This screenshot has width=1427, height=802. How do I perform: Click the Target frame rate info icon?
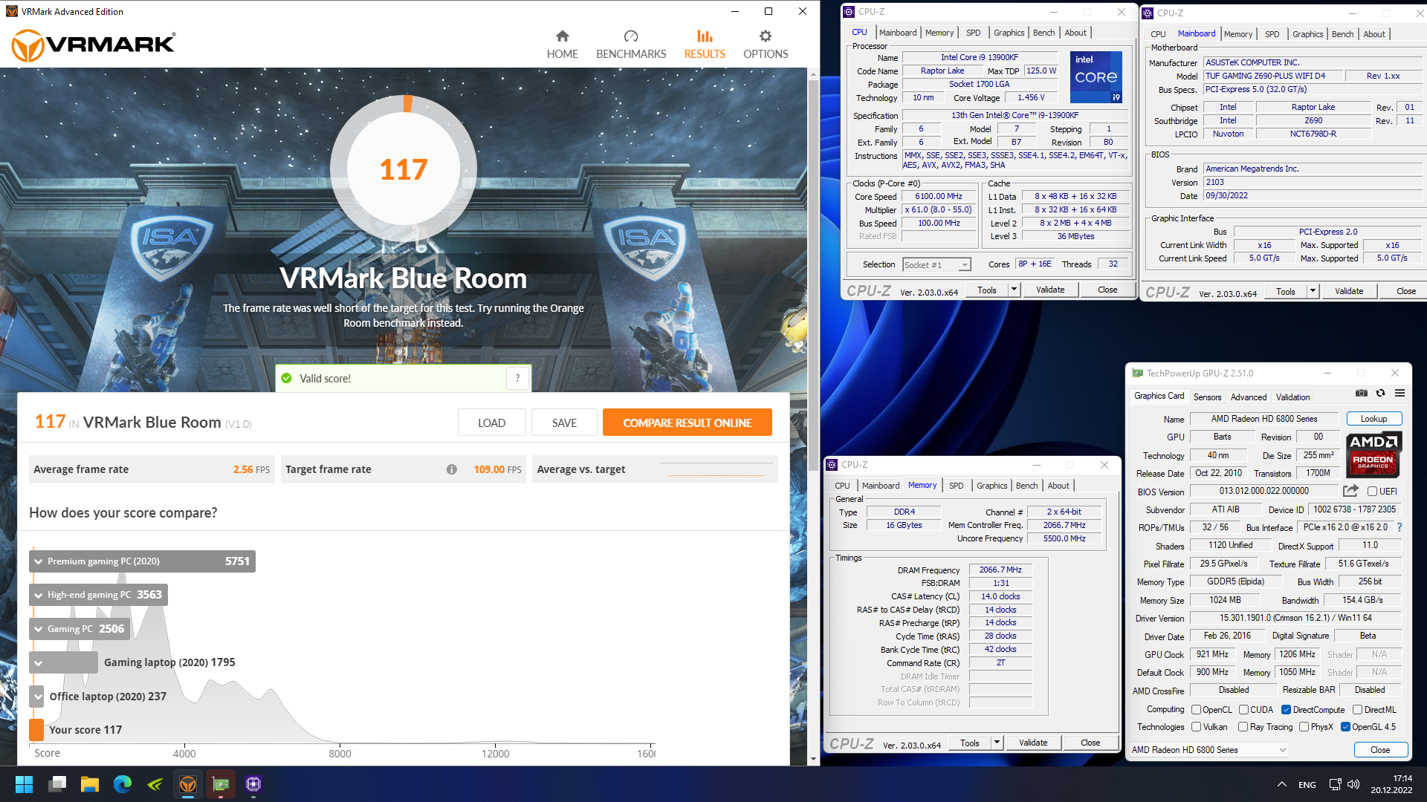451,469
